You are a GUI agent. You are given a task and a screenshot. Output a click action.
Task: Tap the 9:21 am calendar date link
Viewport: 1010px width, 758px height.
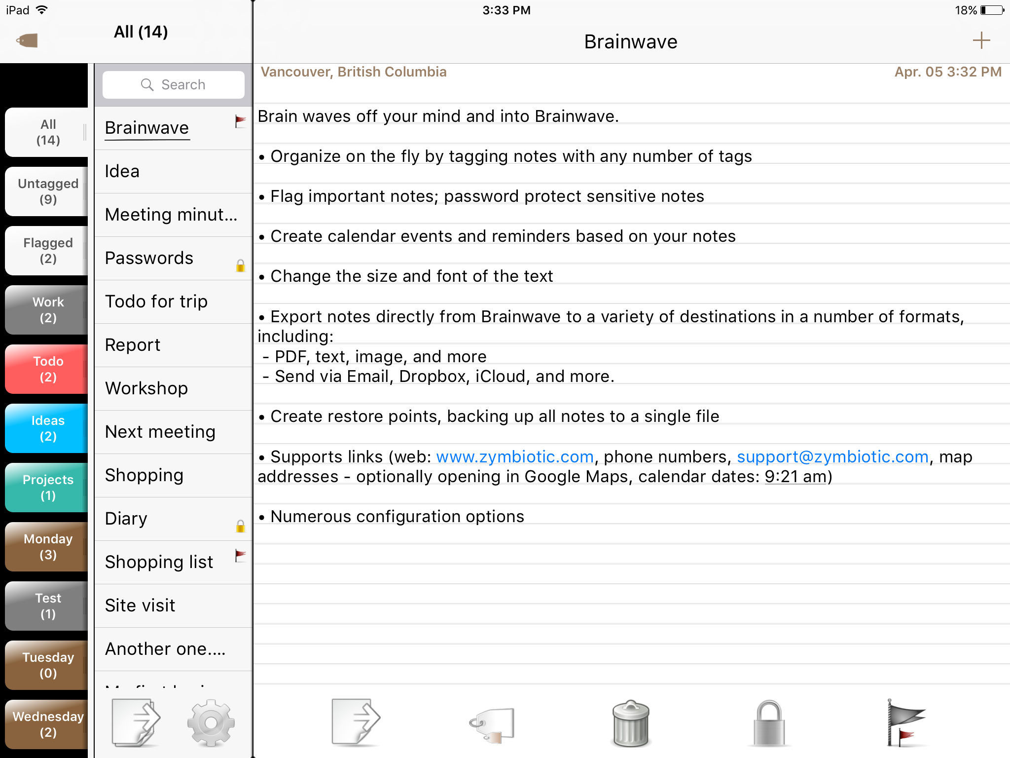[x=795, y=477]
